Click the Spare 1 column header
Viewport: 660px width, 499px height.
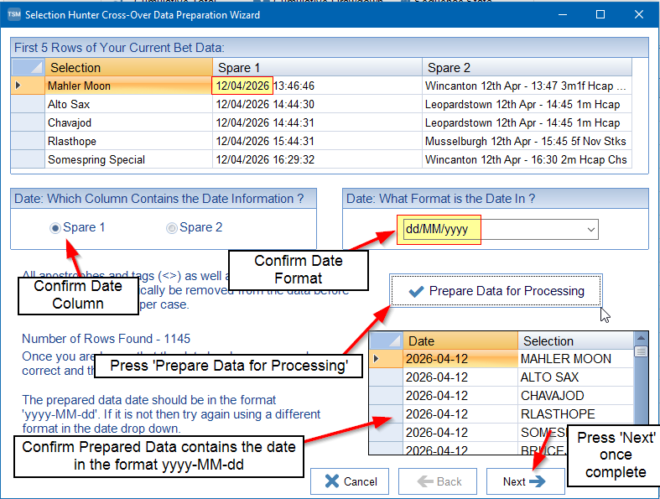317,67
